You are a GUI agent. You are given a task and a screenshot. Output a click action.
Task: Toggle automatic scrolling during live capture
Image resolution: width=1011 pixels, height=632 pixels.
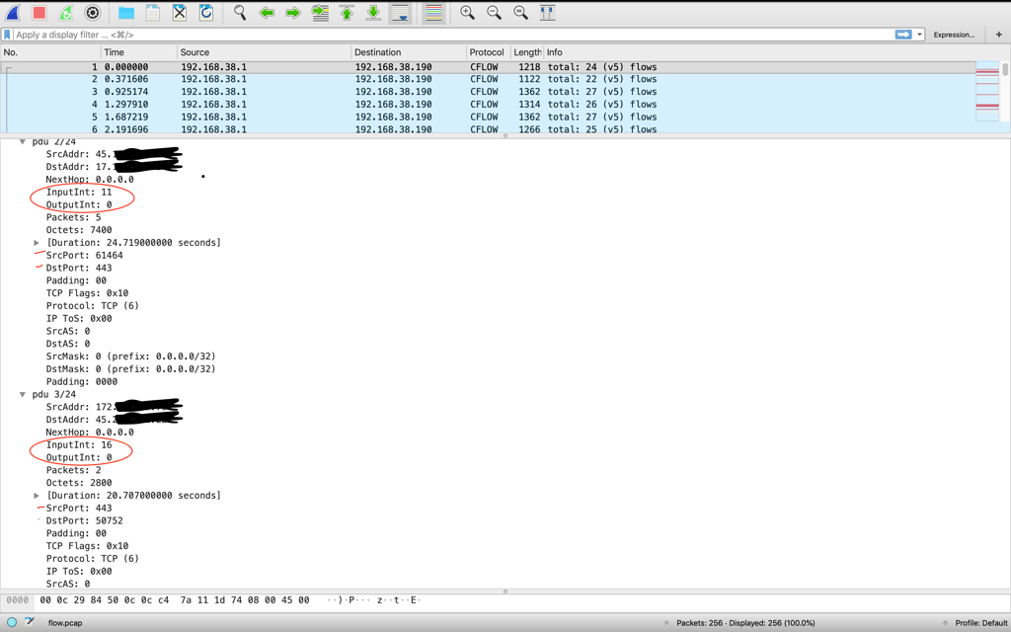[400, 13]
